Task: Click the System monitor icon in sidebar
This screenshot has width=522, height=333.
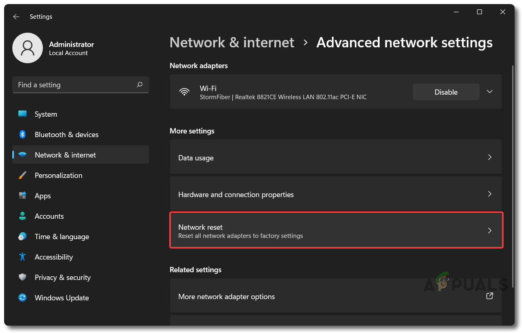Action: (x=22, y=114)
